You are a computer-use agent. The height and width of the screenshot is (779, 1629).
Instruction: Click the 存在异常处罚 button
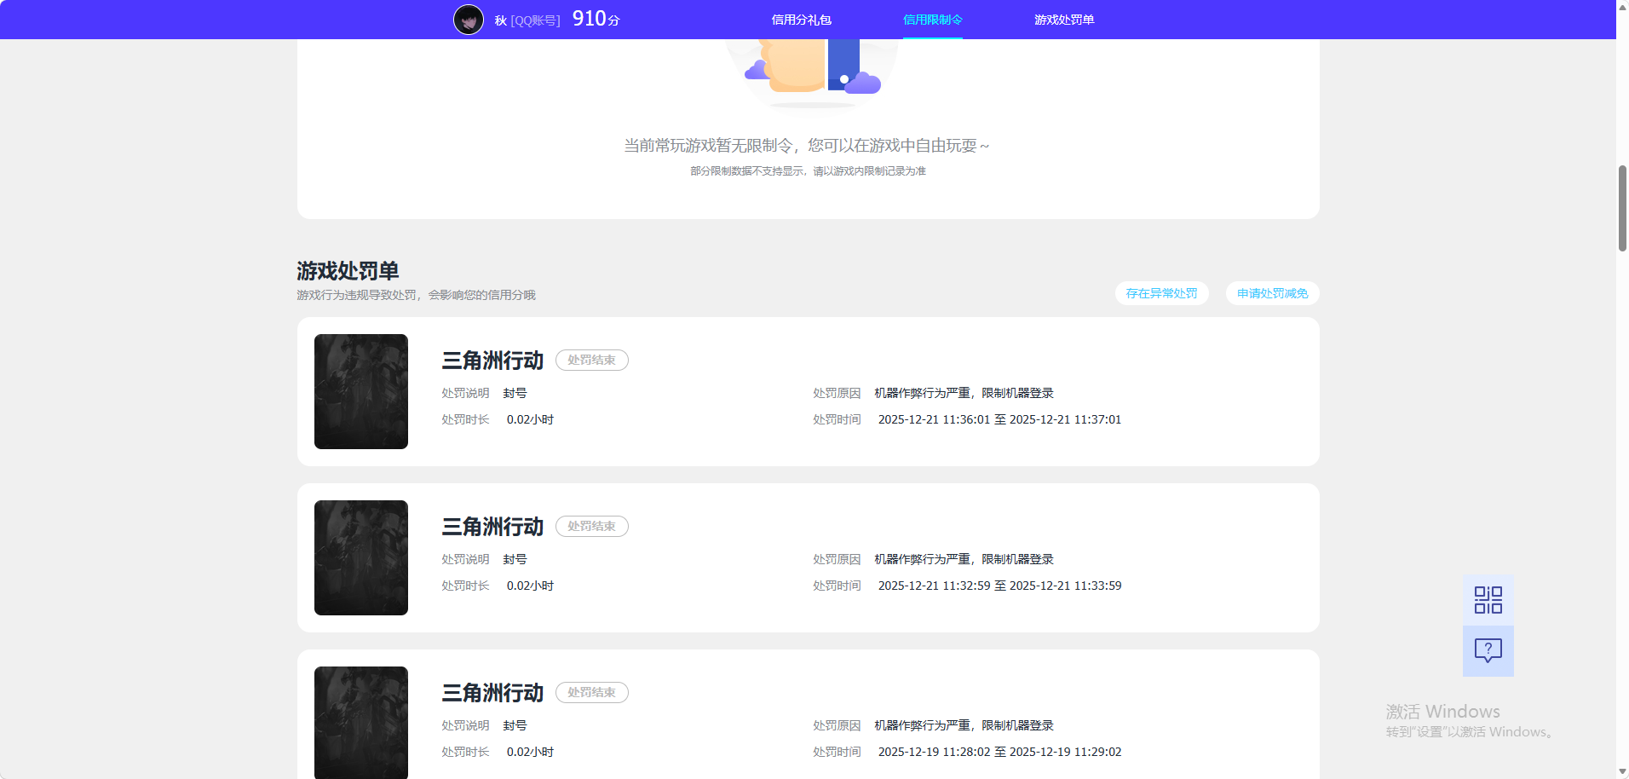coord(1161,293)
